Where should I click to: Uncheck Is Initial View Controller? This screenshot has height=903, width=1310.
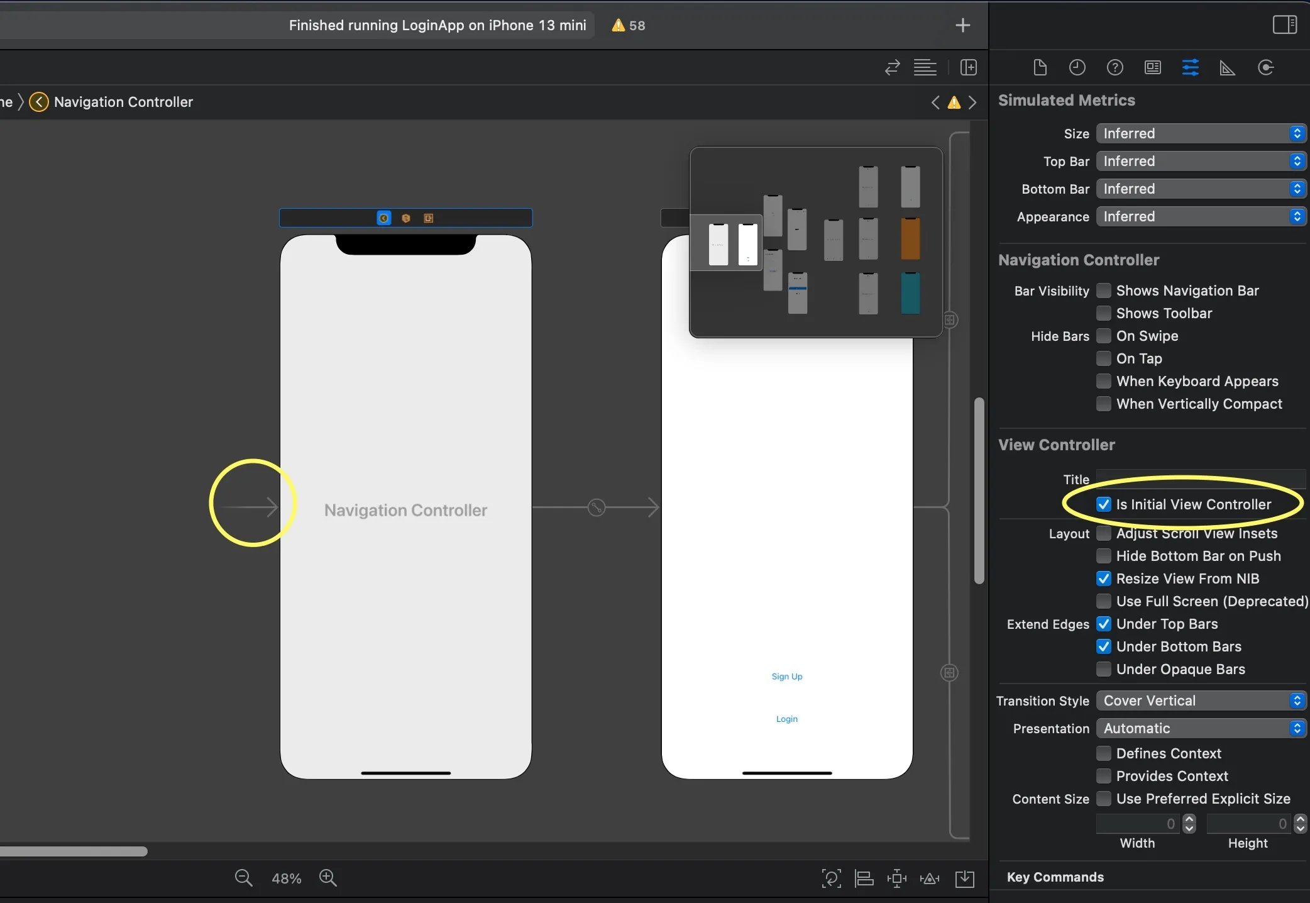pyautogui.click(x=1103, y=504)
